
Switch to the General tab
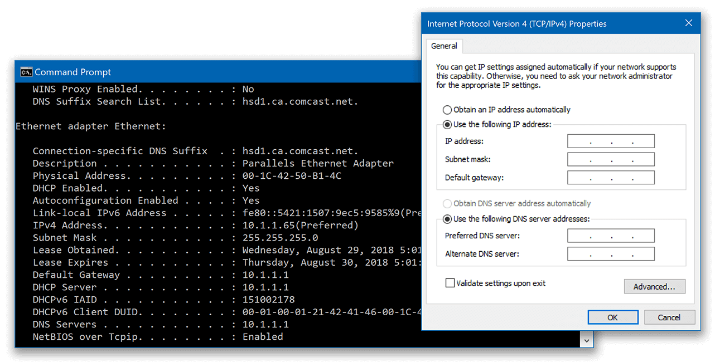click(x=444, y=46)
